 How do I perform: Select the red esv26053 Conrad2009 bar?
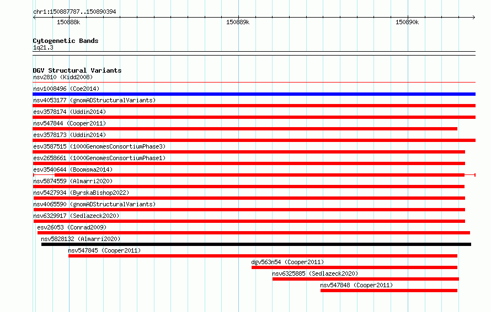[254, 233]
